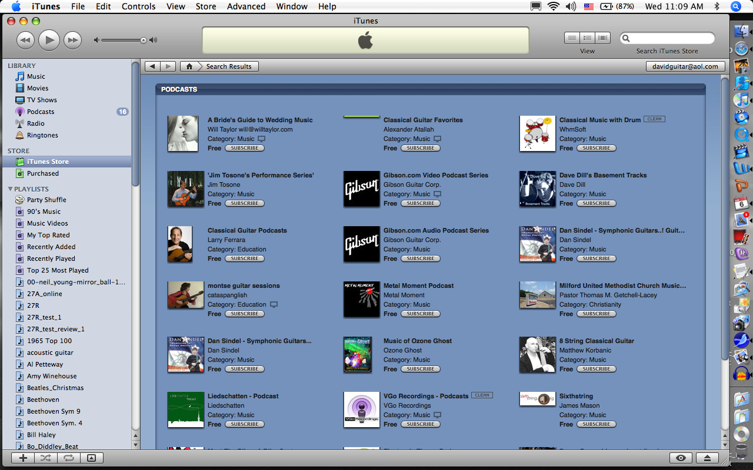
Task: Open Finder from the Dock
Action: [x=741, y=32]
